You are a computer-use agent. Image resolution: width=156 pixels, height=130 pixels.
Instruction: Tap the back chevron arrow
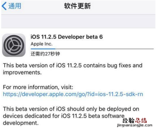click(4, 6)
